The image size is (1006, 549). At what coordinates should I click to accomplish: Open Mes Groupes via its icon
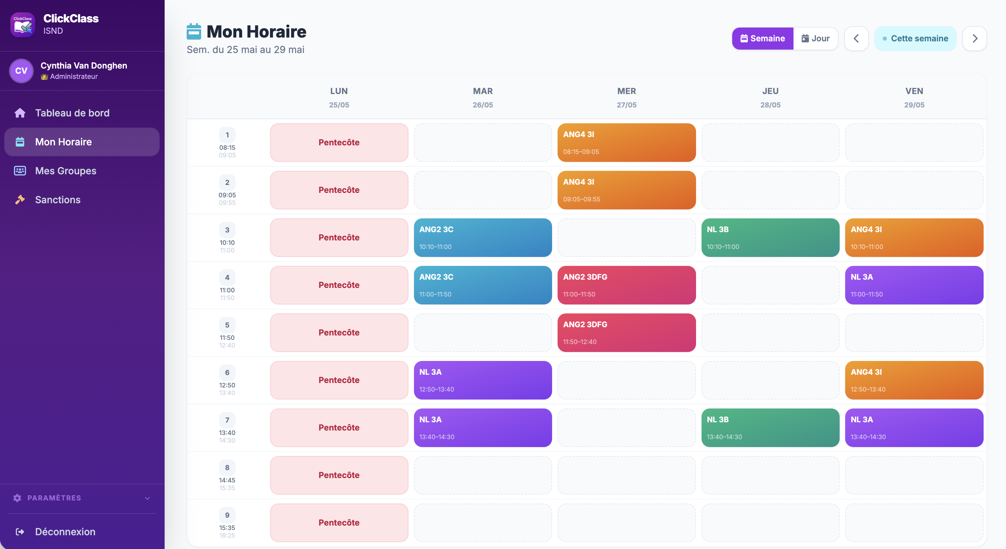(x=20, y=170)
